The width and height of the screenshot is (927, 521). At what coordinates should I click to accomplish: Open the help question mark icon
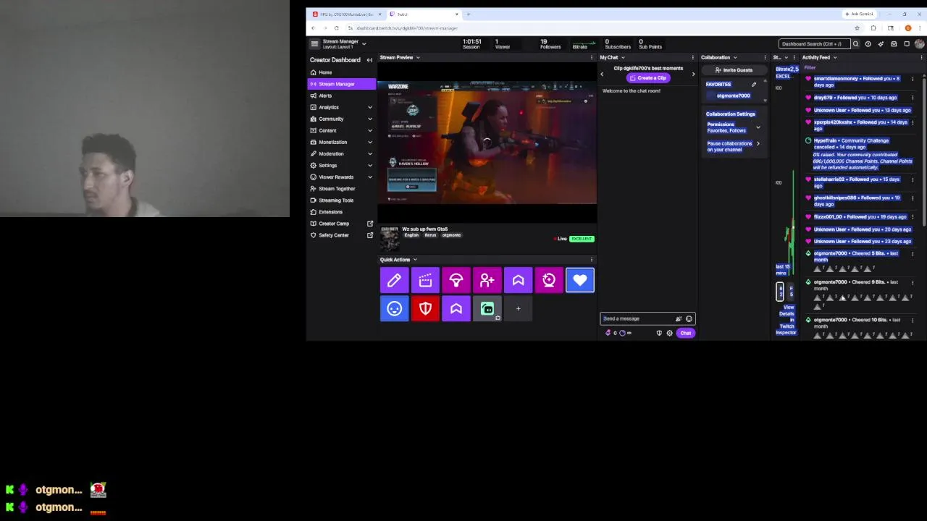point(868,44)
